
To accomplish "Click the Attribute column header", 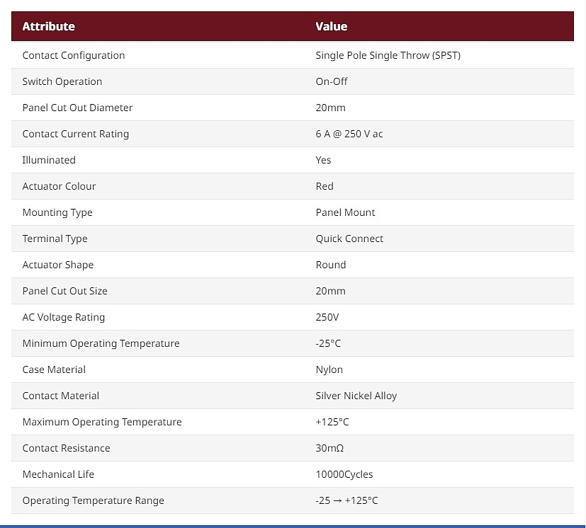I will (49, 26).
